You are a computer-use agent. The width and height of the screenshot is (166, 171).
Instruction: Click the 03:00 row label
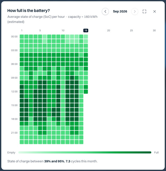click(x=14, y=50)
